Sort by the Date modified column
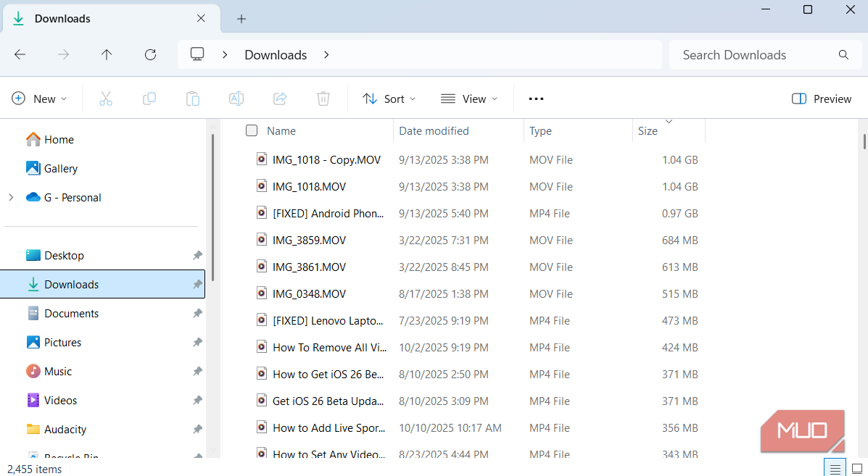The image size is (868, 476). tap(434, 131)
